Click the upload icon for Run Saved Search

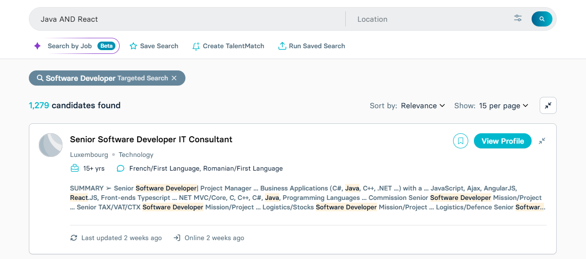[282, 46]
